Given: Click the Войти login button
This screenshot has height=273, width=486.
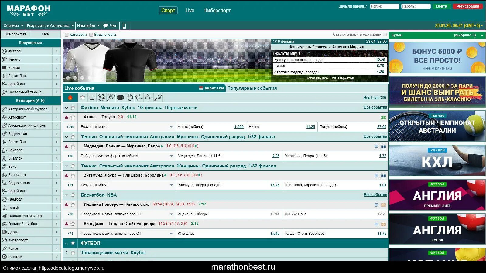Looking at the screenshot, I should pyautogui.click(x=442, y=6).
